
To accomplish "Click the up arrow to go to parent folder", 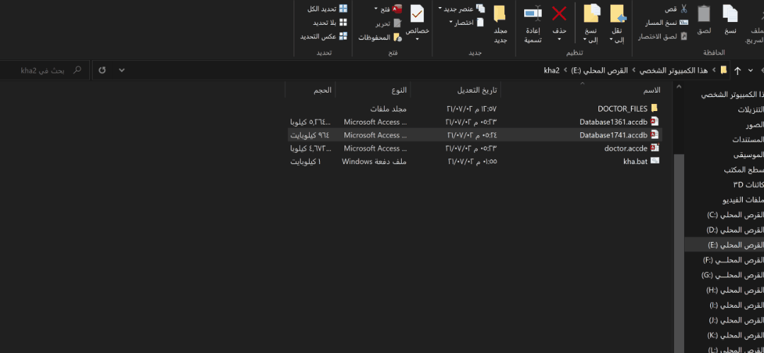I will tap(737, 71).
